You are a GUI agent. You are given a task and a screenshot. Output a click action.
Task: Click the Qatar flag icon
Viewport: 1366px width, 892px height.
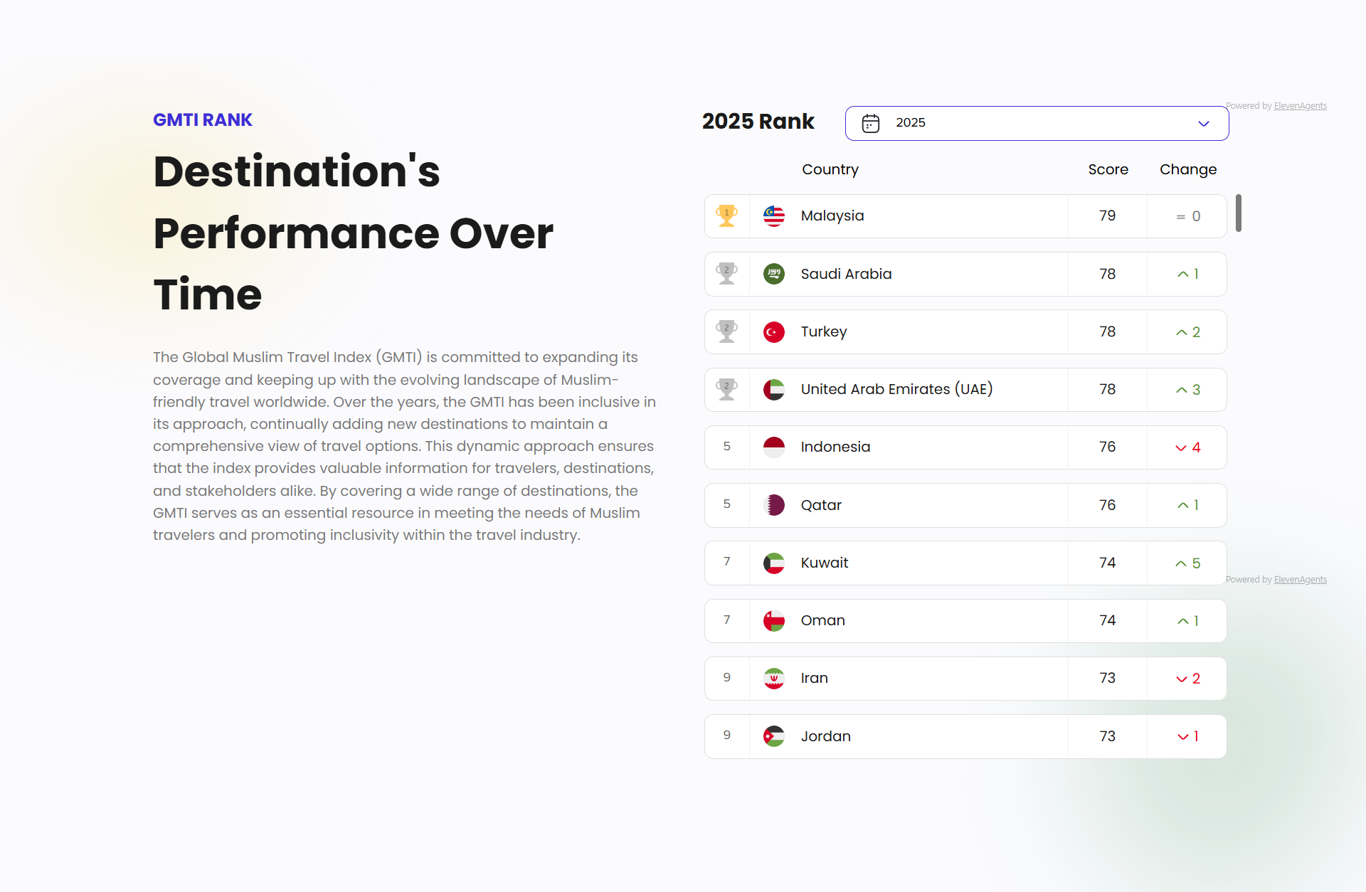tap(773, 505)
